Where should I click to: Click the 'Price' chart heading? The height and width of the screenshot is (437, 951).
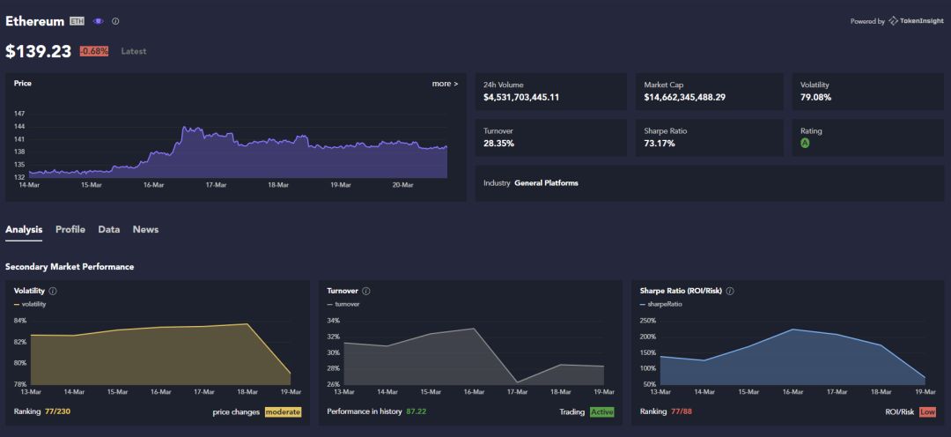(x=22, y=83)
